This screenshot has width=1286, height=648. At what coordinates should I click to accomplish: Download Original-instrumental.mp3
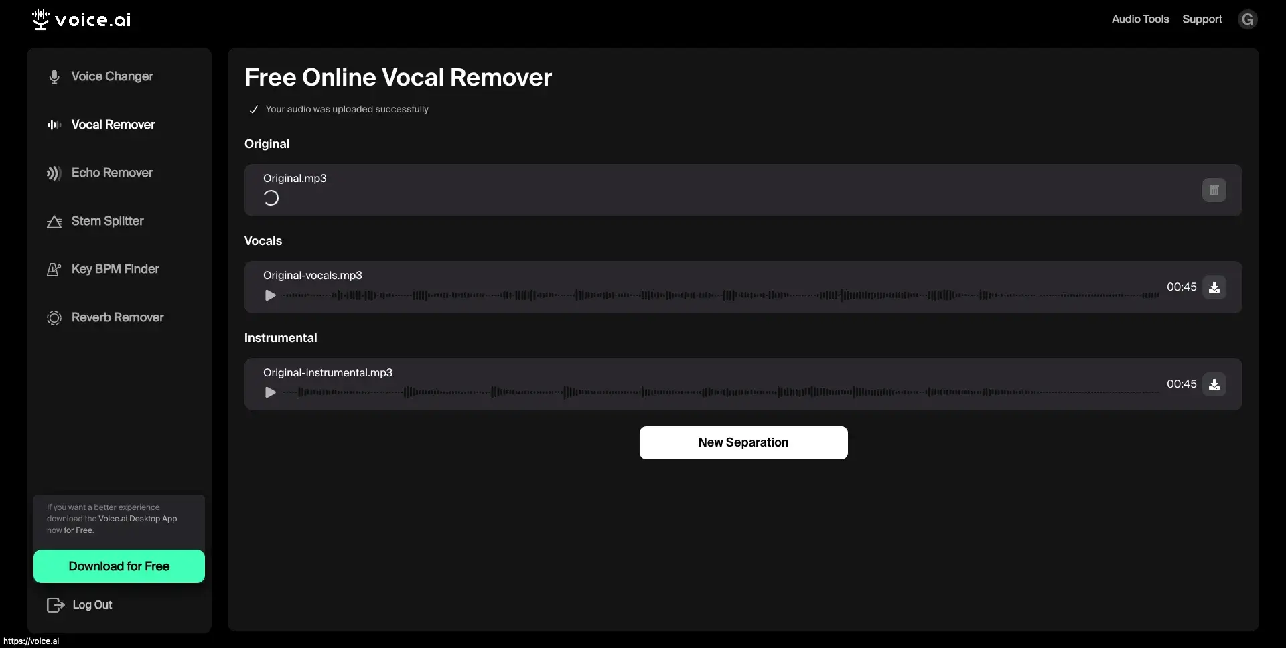(1214, 384)
